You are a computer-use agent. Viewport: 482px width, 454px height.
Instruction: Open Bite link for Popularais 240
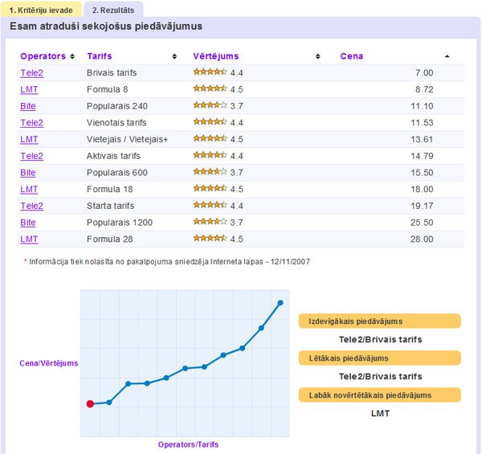tap(28, 106)
